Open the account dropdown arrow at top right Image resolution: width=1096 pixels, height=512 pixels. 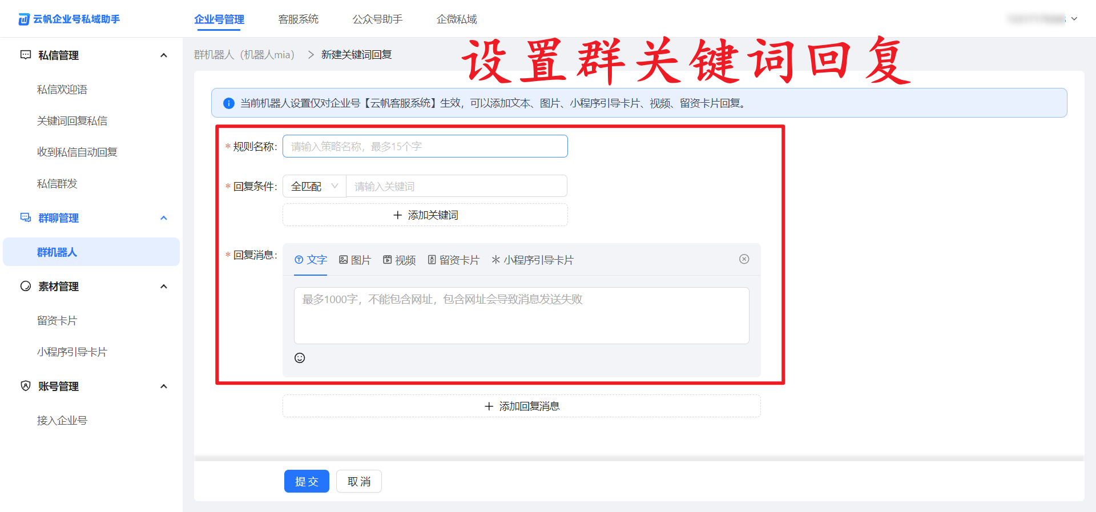pos(1074,19)
